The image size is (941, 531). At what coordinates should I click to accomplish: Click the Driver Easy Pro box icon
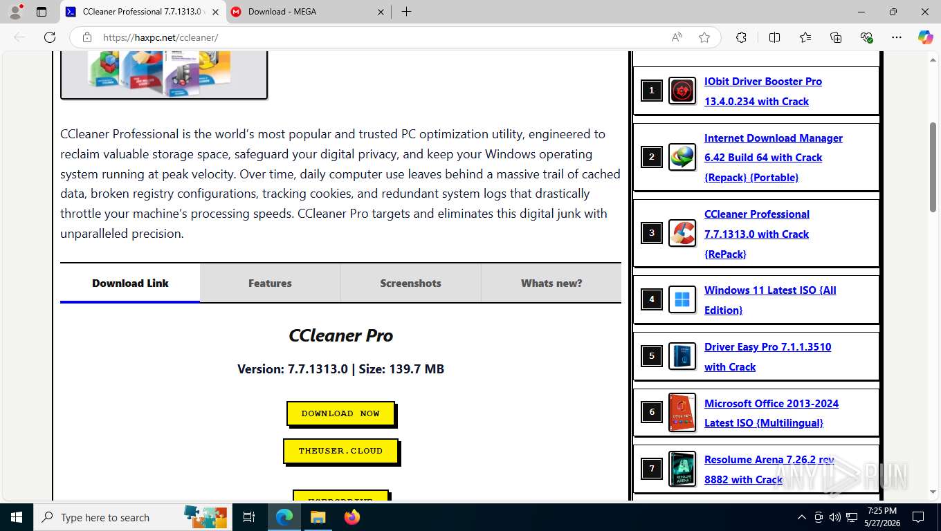pyautogui.click(x=682, y=356)
